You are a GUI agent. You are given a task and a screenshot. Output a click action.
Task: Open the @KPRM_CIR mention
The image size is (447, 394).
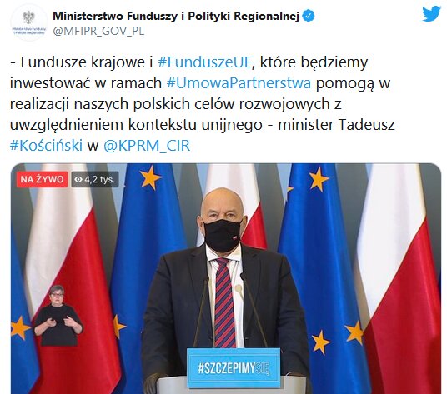coord(147,146)
